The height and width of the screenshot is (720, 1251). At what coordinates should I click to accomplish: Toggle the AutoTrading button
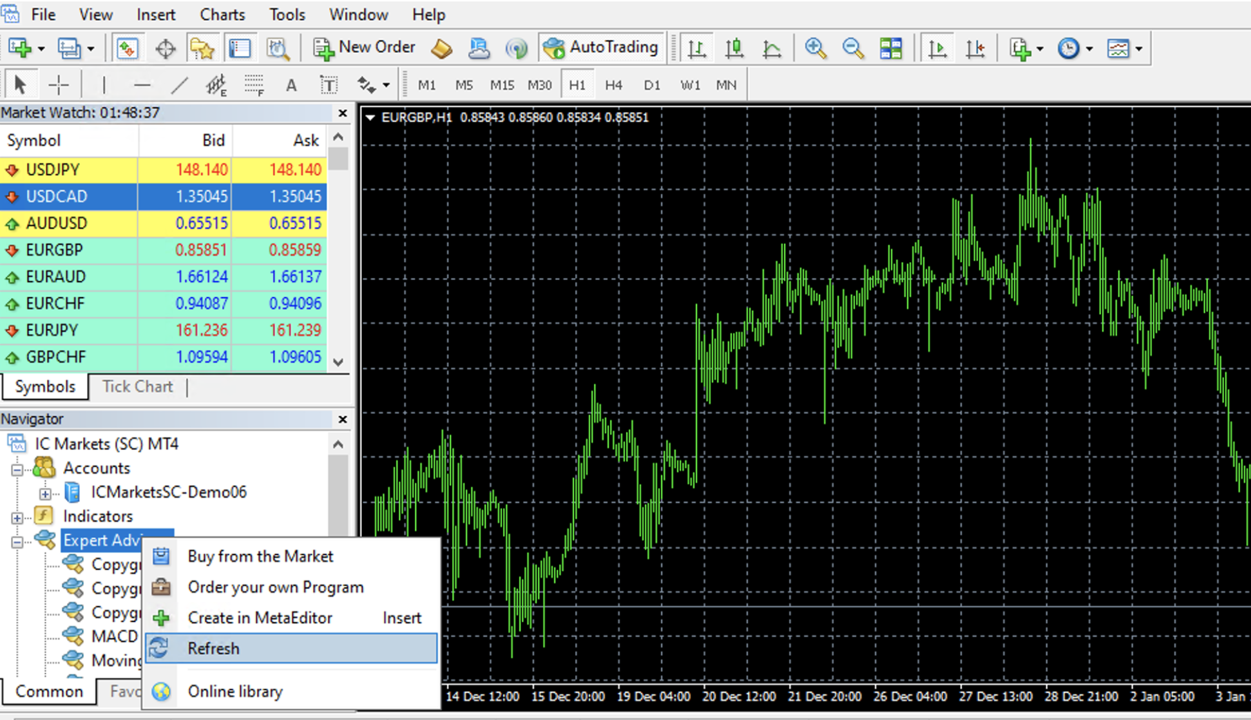pyautogui.click(x=601, y=48)
